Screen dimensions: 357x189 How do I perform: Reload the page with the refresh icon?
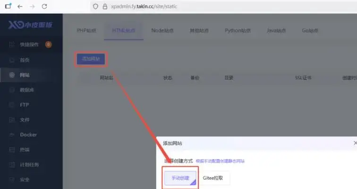click(x=44, y=6)
